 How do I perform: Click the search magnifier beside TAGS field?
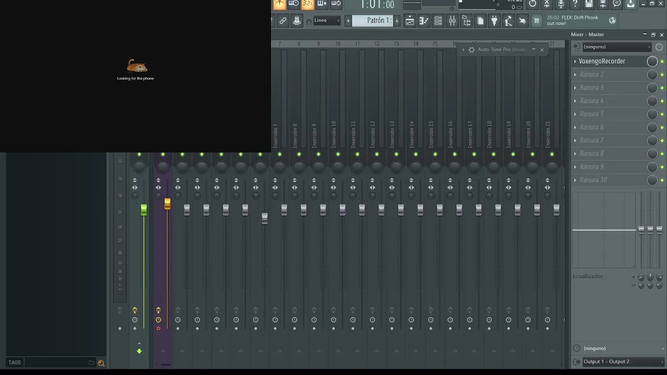coord(101,363)
